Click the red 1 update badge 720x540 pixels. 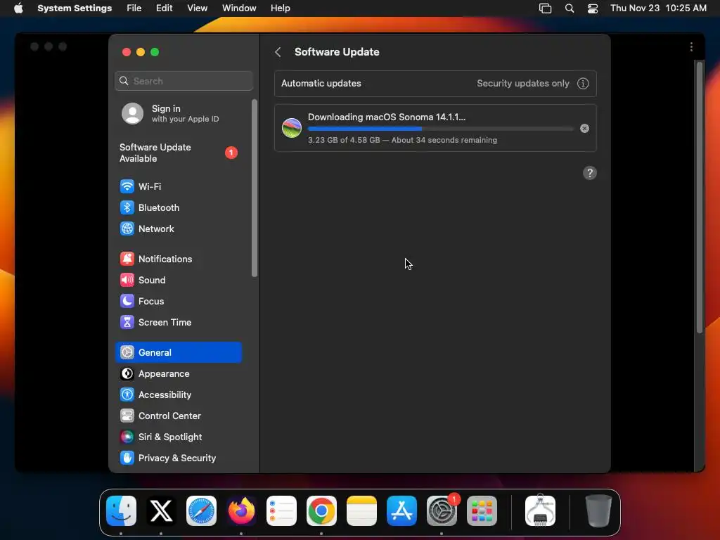231,153
